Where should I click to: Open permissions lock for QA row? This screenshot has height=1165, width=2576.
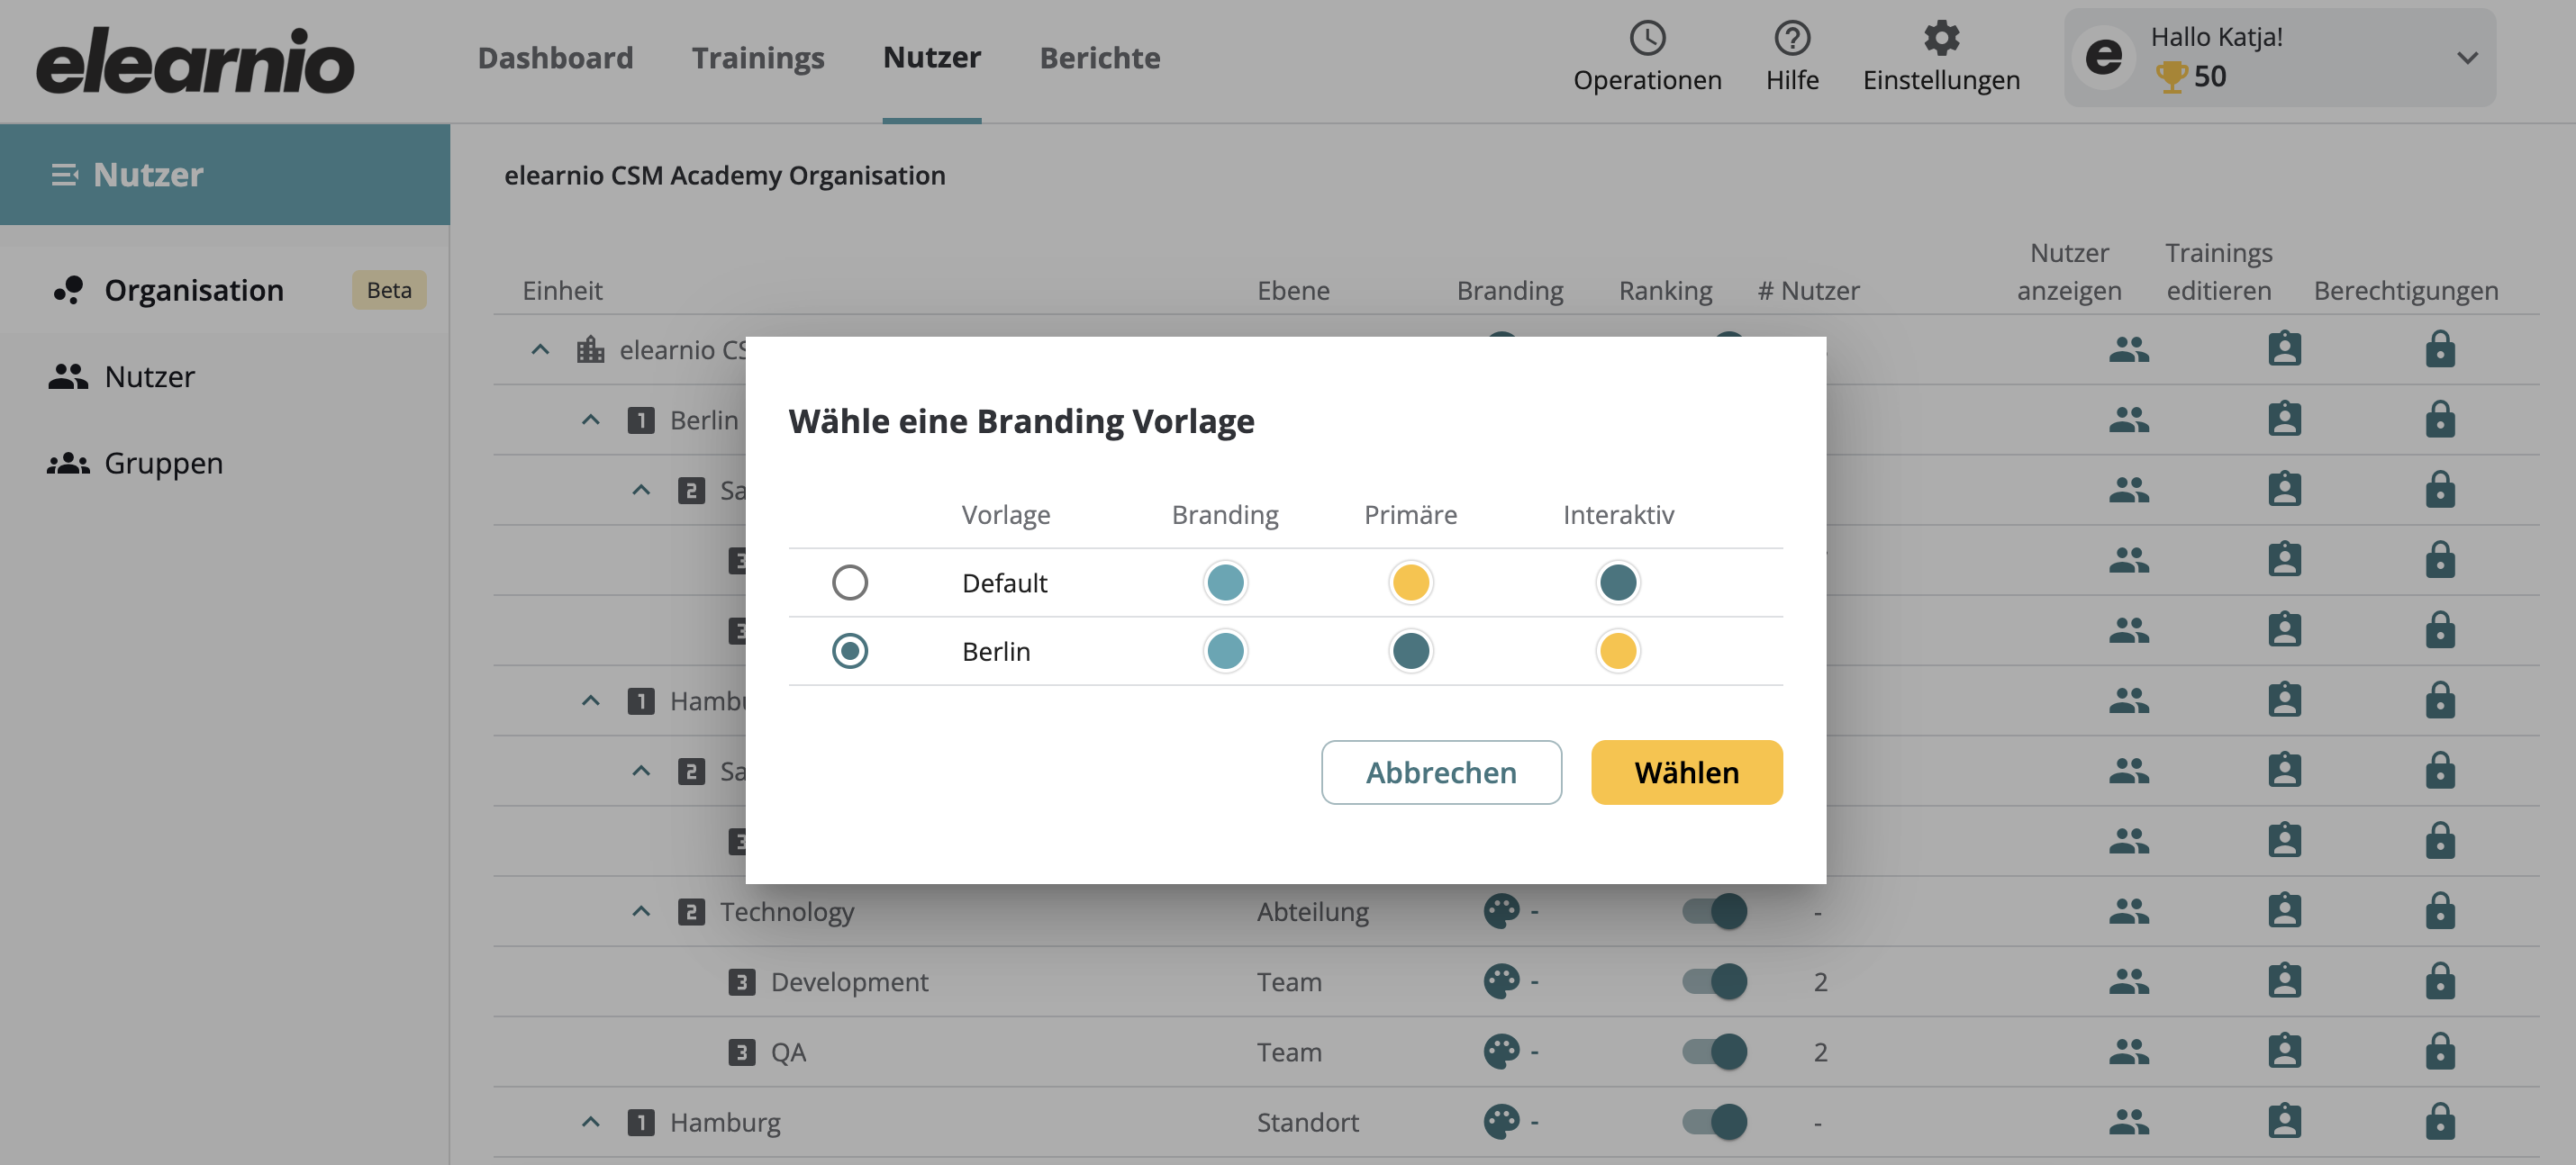point(2439,1052)
